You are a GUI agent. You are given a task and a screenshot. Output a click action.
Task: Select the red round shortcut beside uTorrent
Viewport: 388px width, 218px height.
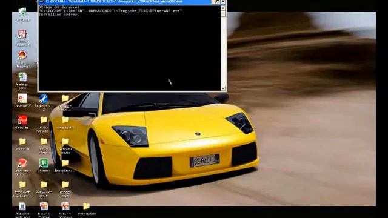pyautogui.click(x=22, y=163)
